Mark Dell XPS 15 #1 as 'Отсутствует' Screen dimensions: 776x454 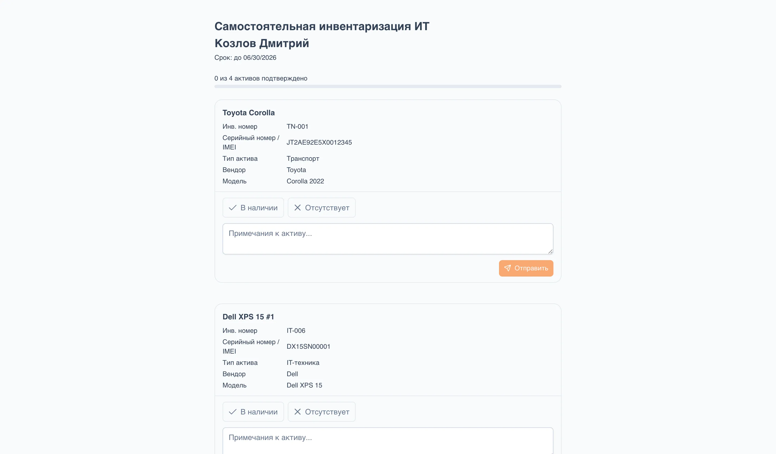coord(321,412)
